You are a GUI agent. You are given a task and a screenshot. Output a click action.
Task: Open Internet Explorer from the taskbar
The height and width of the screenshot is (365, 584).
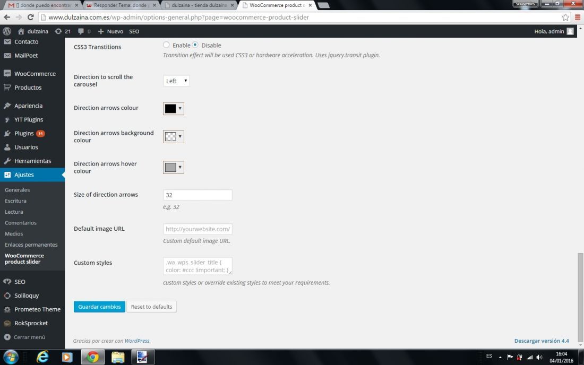42,357
